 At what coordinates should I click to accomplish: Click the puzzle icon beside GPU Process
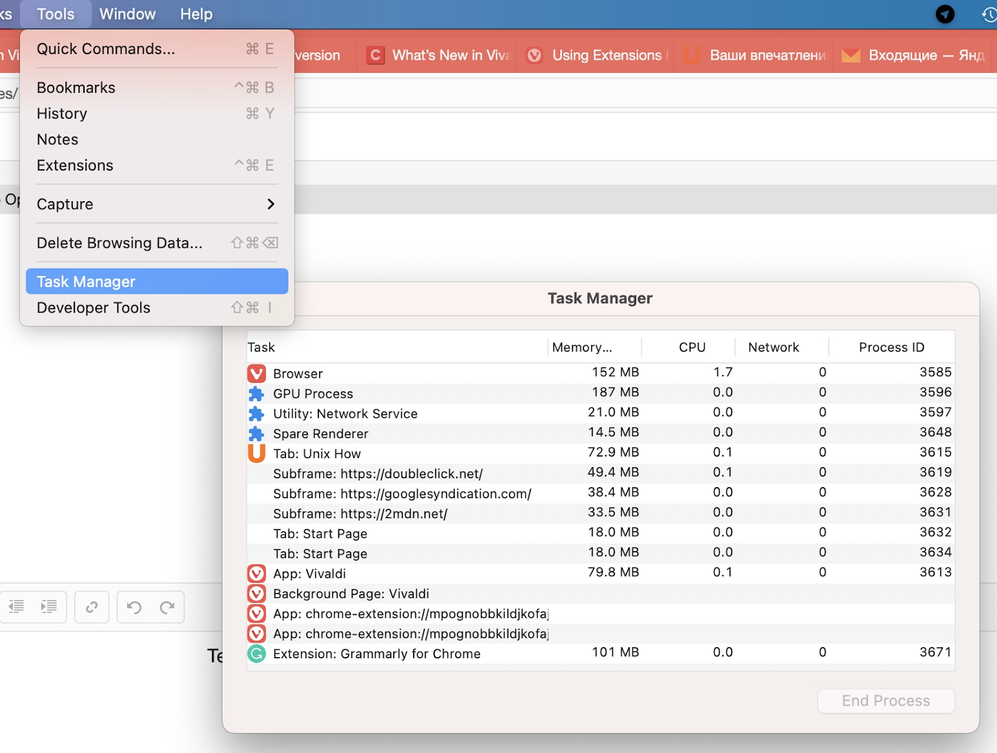[x=256, y=394]
